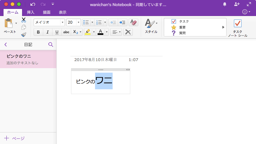The height and width of the screenshot is (144, 256).
Task: Cut selection with the scissors icon
Action: coord(24,20)
